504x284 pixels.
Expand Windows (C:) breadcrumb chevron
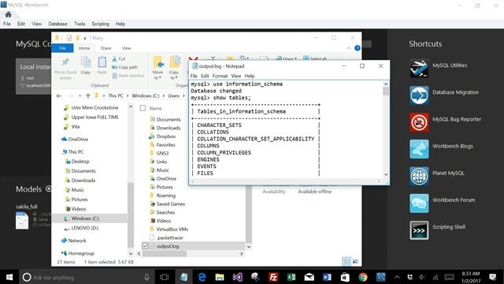click(164, 96)
